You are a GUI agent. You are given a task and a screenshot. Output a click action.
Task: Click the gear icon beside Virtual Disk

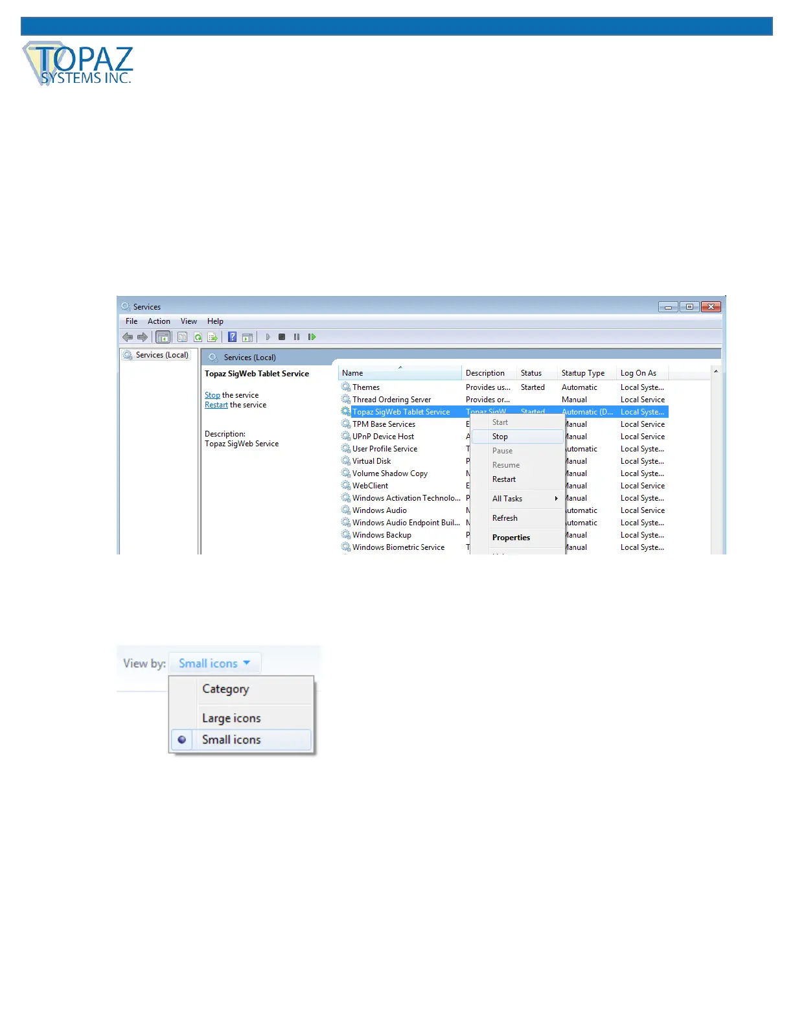pos(346,461)
